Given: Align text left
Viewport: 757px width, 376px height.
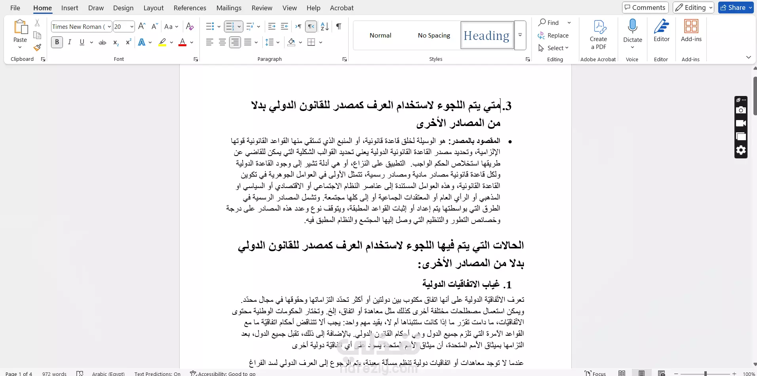Looking at the screenshot, I should (x=210, y=42).
